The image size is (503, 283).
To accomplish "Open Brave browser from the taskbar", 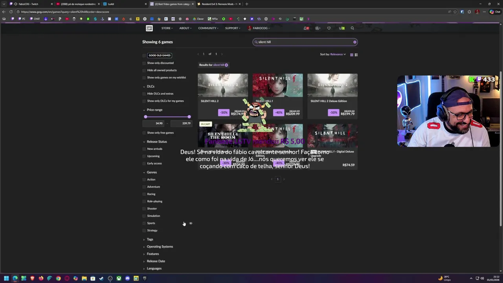I will [x=32, y=278].
